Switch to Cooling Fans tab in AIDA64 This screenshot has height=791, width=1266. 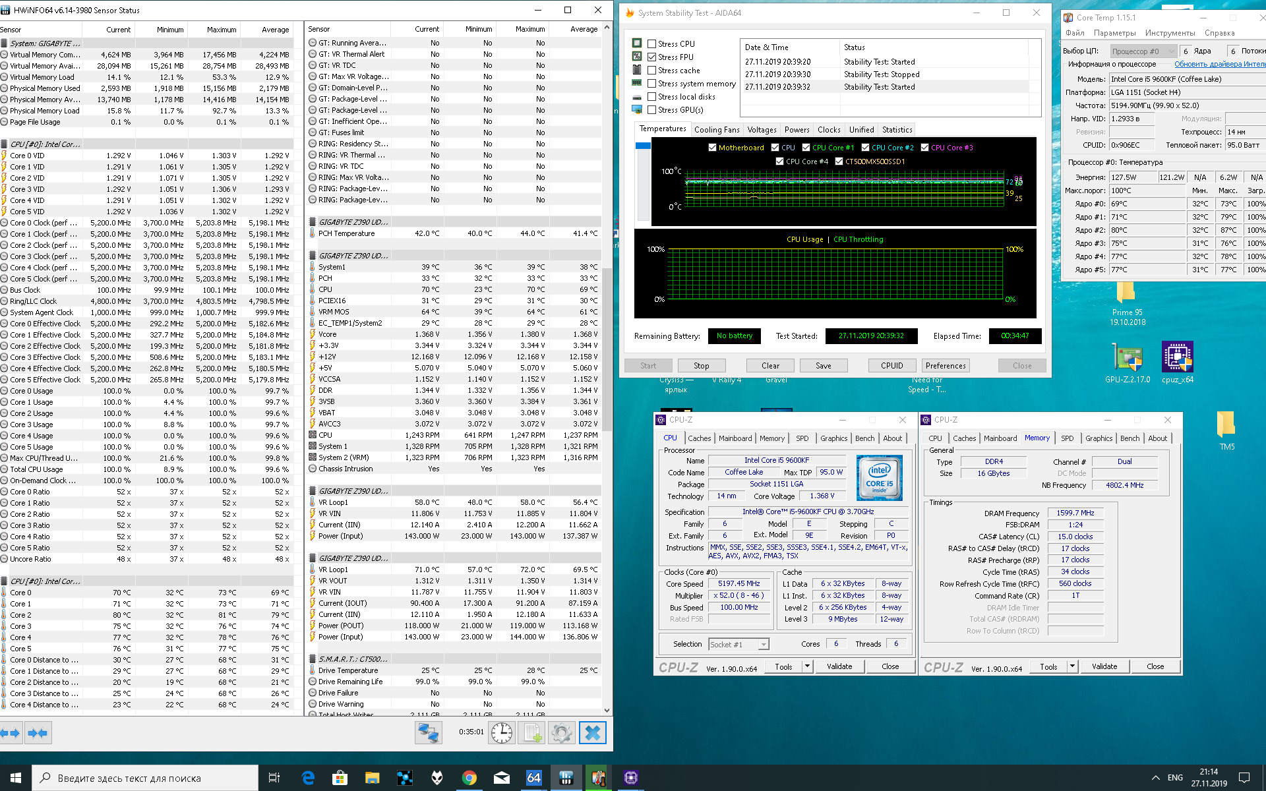[x=716, y=130]
